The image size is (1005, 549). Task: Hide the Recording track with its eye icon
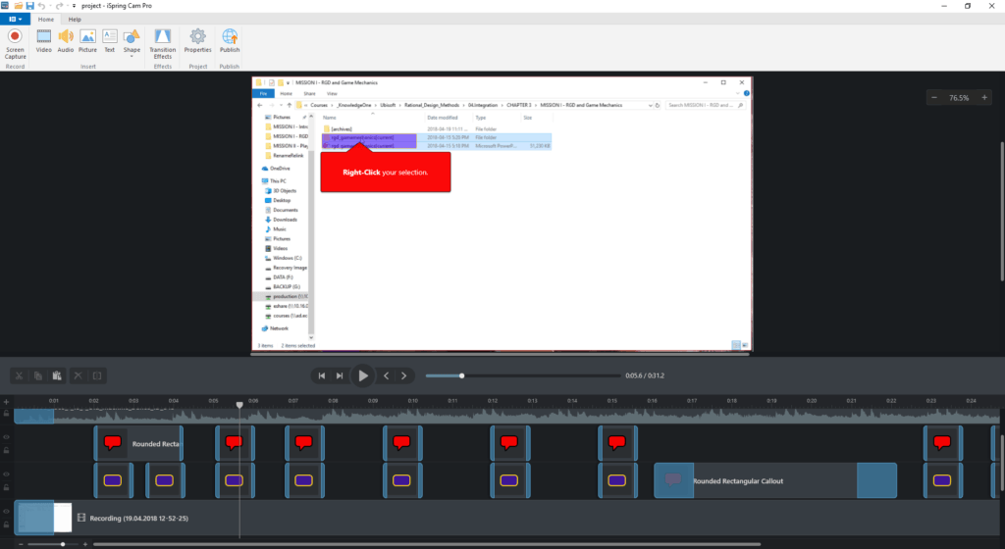pos(6,511)
